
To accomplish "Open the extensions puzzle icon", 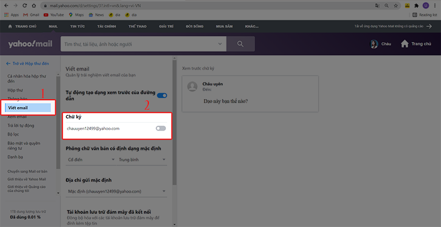I will 417,6.
